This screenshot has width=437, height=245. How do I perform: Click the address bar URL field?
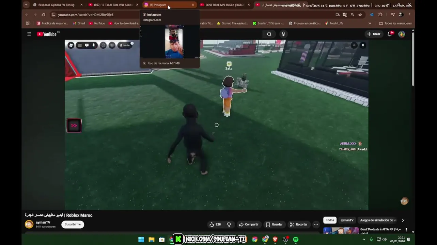tap(191, 15)
